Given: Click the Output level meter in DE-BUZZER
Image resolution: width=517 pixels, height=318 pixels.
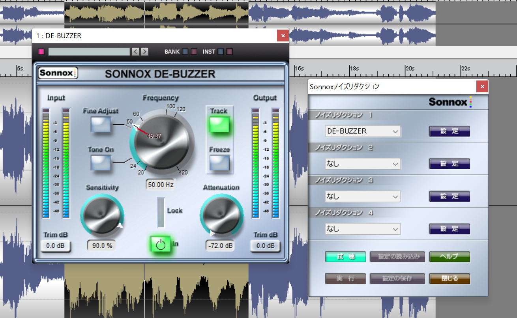Looking at the screenshot, I should [x=266, y=163].
